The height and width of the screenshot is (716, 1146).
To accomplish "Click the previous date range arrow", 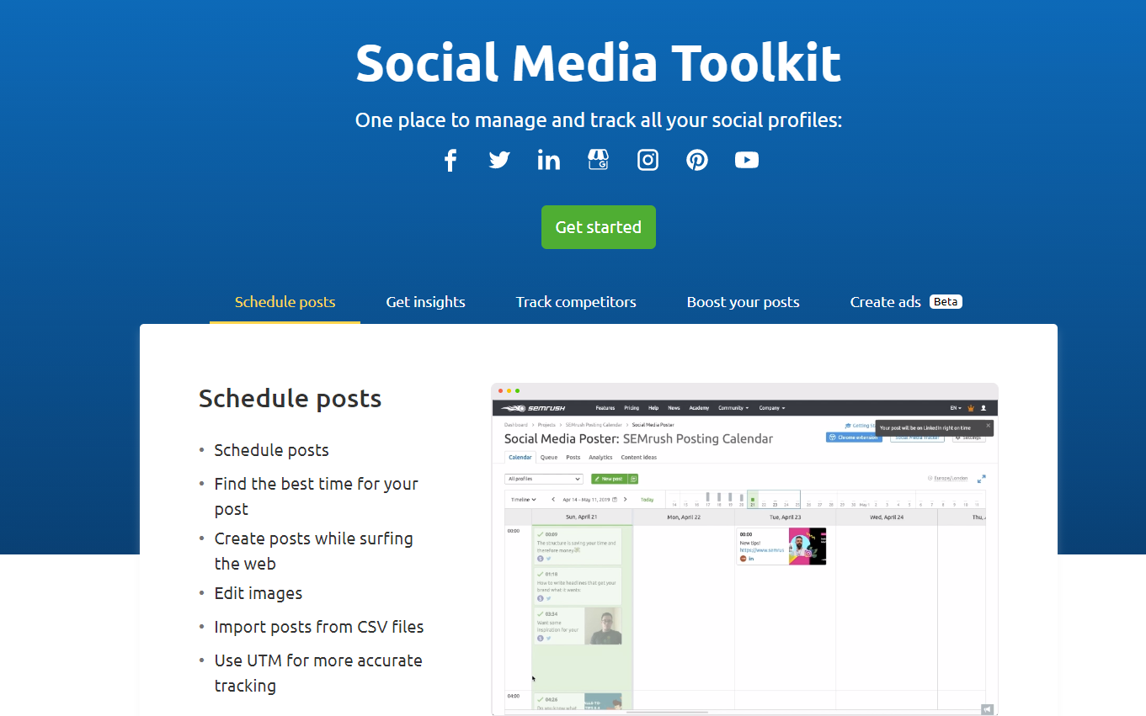I will coord(553,499).
